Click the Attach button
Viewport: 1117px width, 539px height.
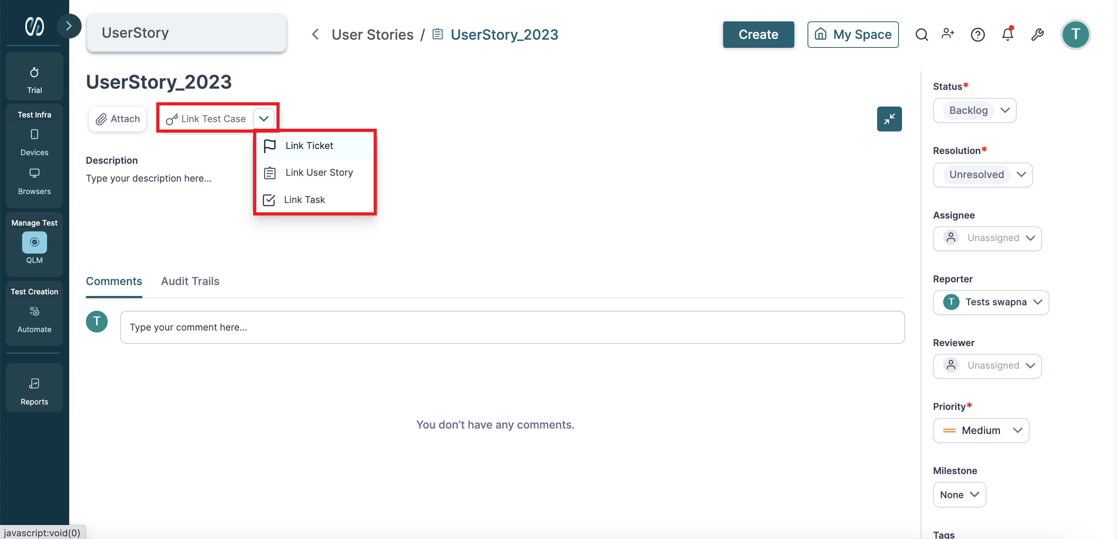[117, 119]
